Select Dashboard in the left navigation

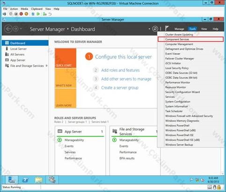(x=25, y=43)
